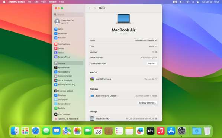The width and height of the screenshot is (222, 138).
Task: Select the Built-in Retina Display row
Action: coord(123,96)
